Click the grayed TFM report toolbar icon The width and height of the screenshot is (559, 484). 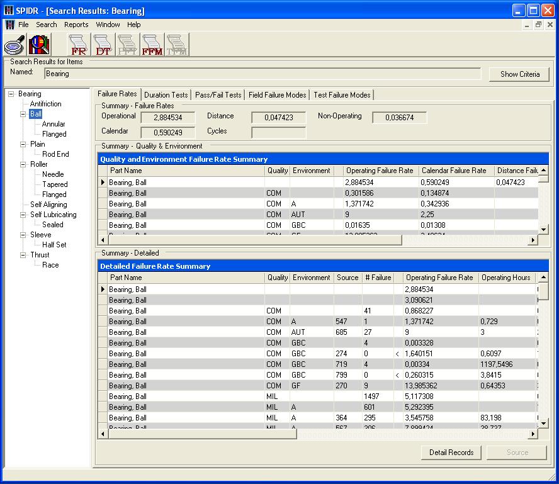point(176,45)
